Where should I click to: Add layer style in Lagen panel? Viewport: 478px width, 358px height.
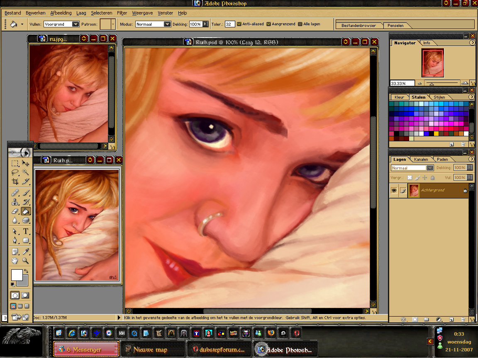pyautogui.click(x=403, y=319)
